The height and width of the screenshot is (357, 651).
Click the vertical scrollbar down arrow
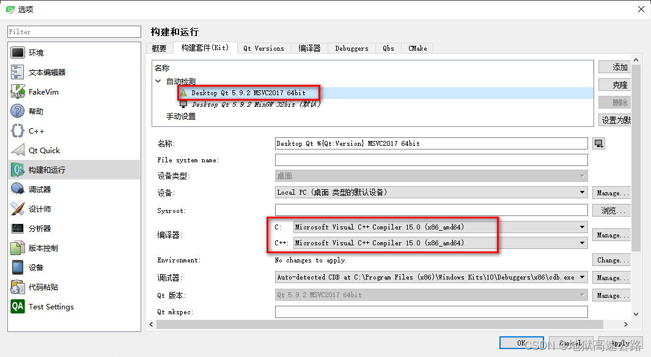pos(636,314)
